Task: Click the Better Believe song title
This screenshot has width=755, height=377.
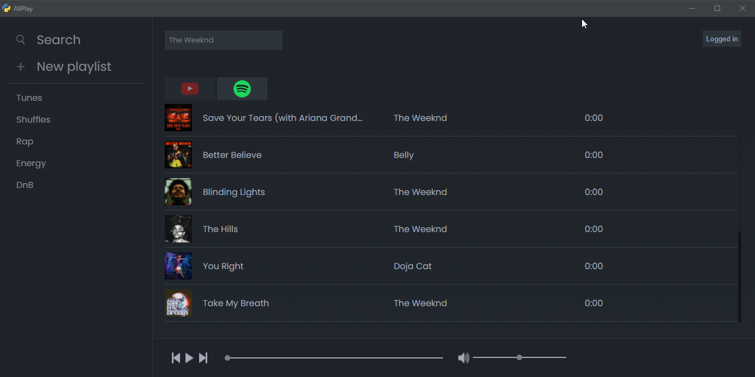Action: 232,155
